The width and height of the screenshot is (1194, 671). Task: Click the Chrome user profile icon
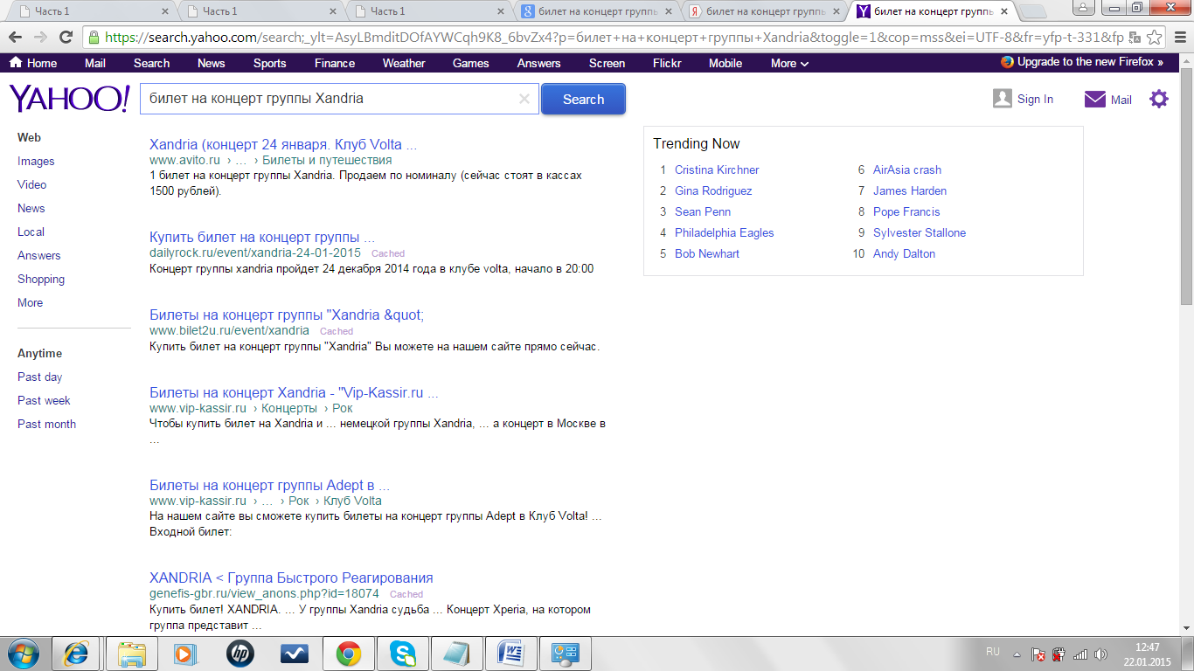pyautogui.click(x=1083, y=8)
